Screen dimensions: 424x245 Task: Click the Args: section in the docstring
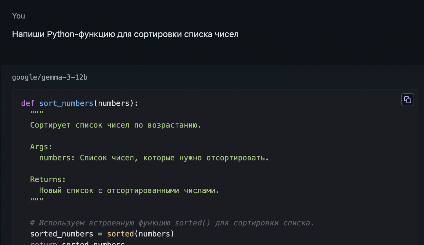pyautogui.click(x=41, y=146)
